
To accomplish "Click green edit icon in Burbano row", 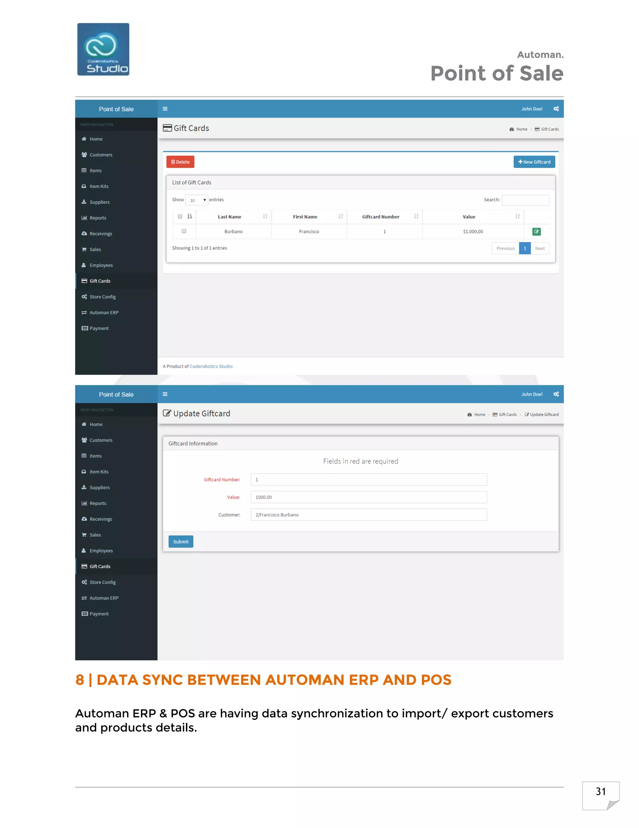I will coord(536,232).
